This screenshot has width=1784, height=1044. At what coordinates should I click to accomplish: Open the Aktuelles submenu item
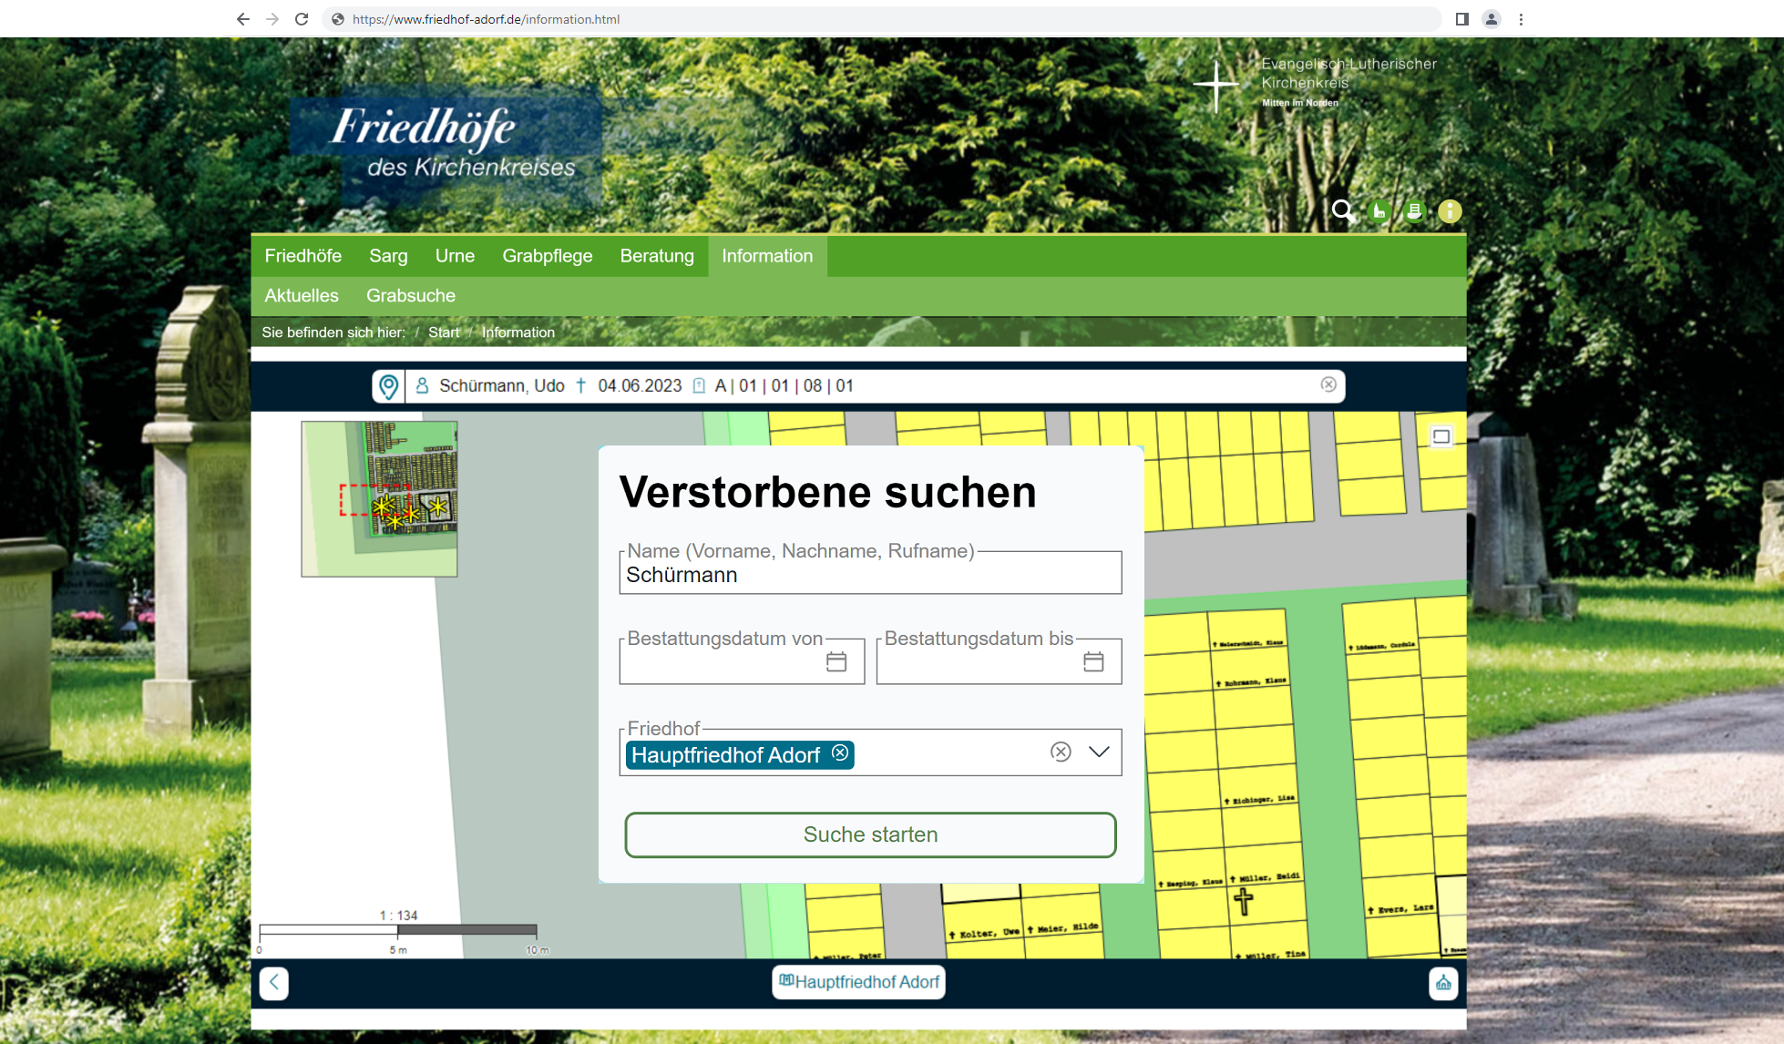(x=302, y=296)
